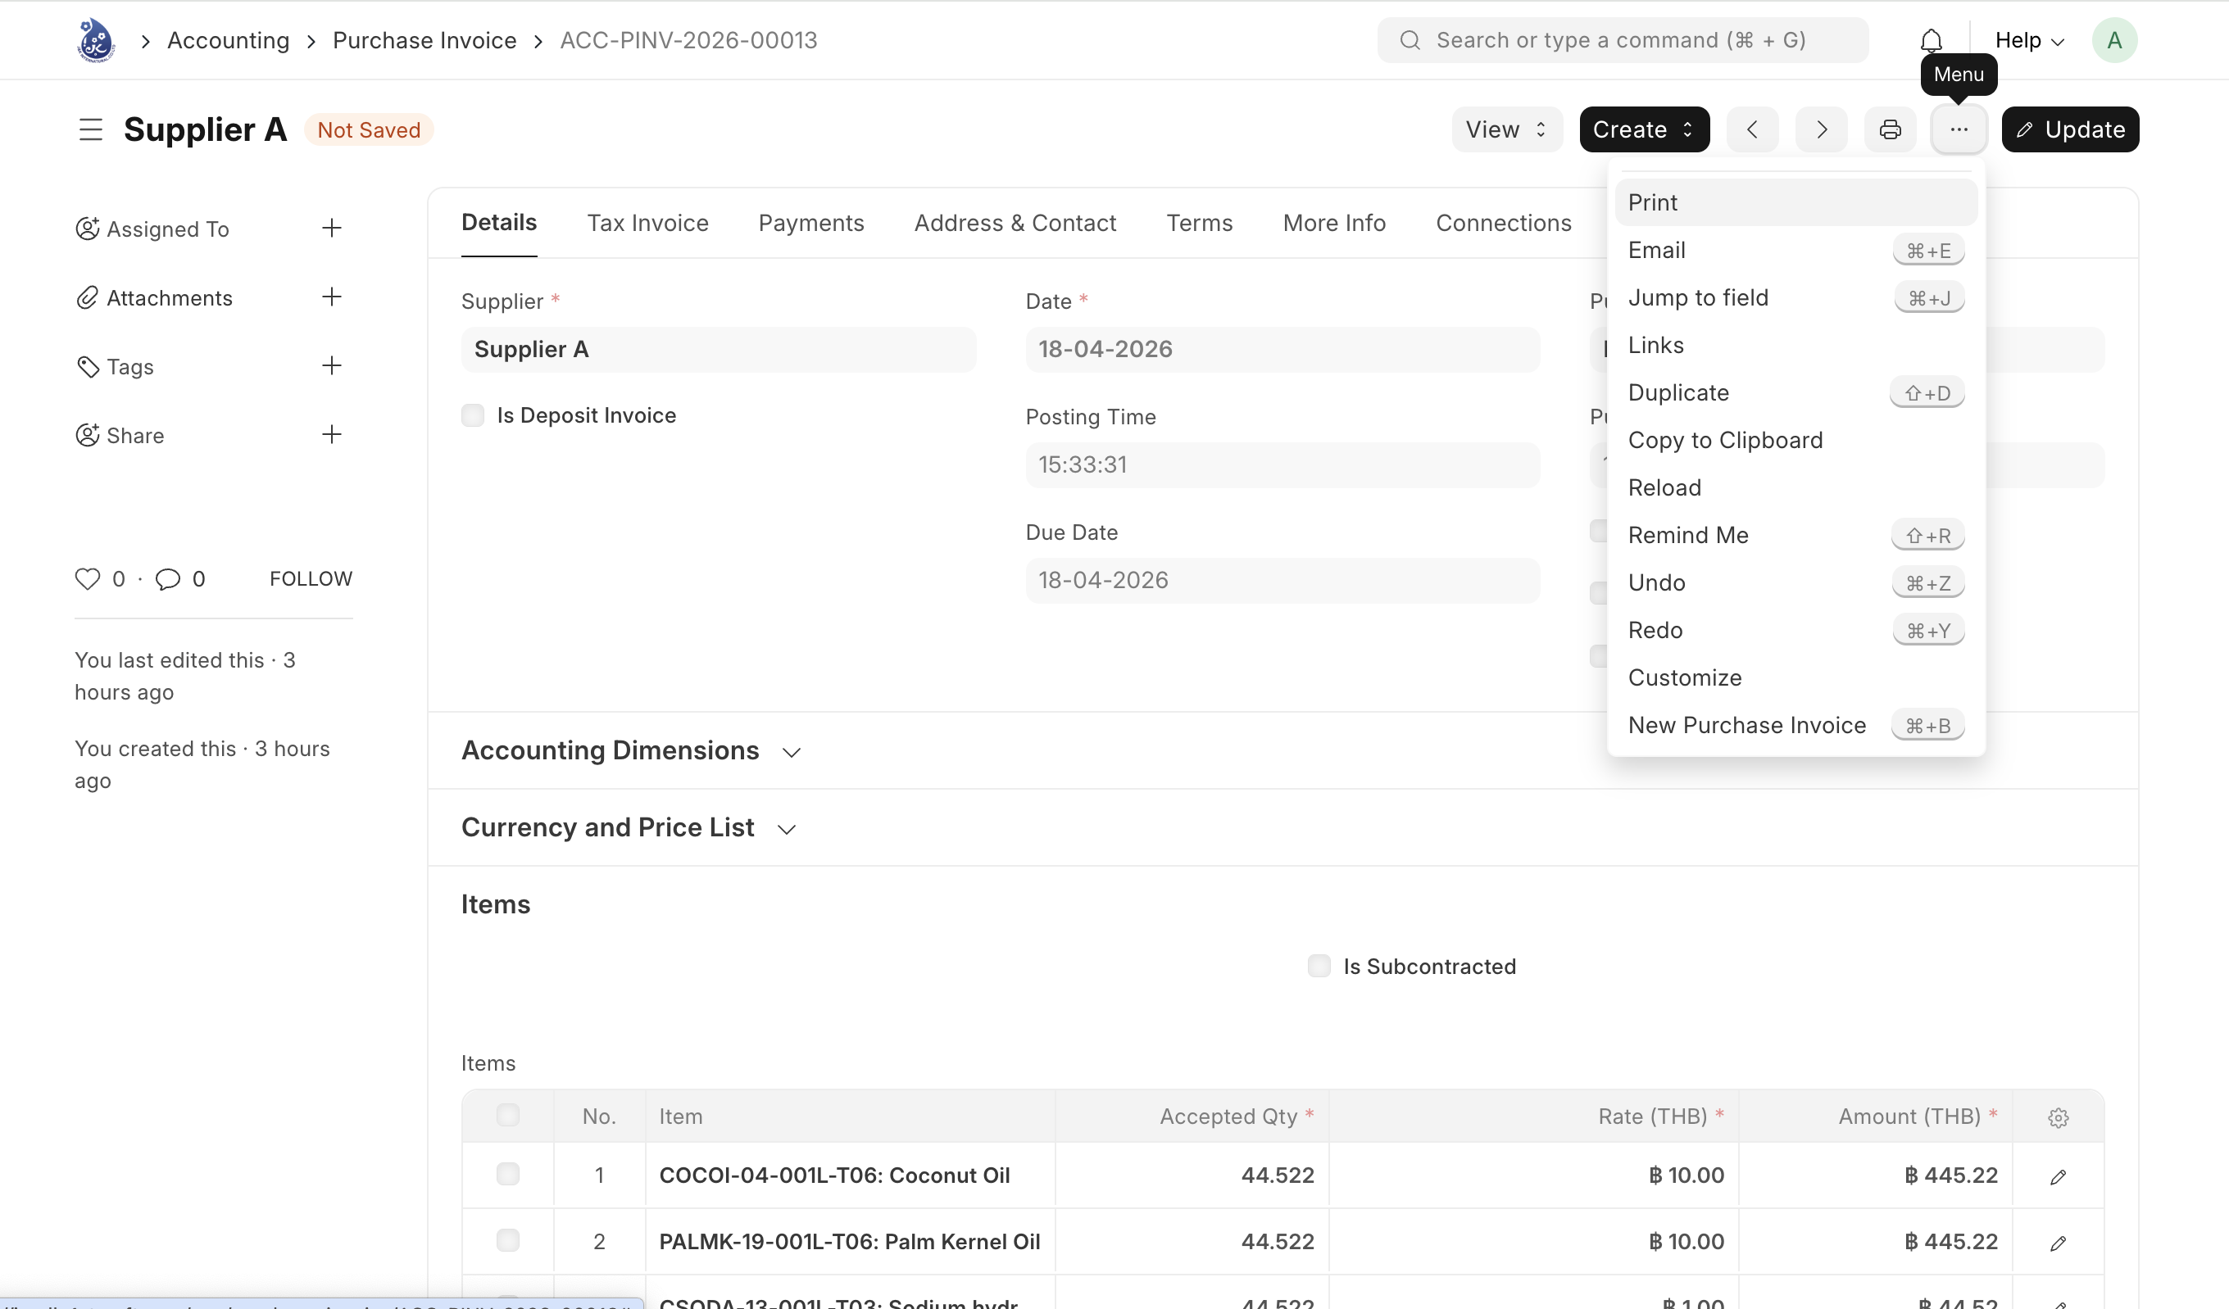Open the Help dropdown
The height and width of the screenshot is (1309, 2229).
2029,41
